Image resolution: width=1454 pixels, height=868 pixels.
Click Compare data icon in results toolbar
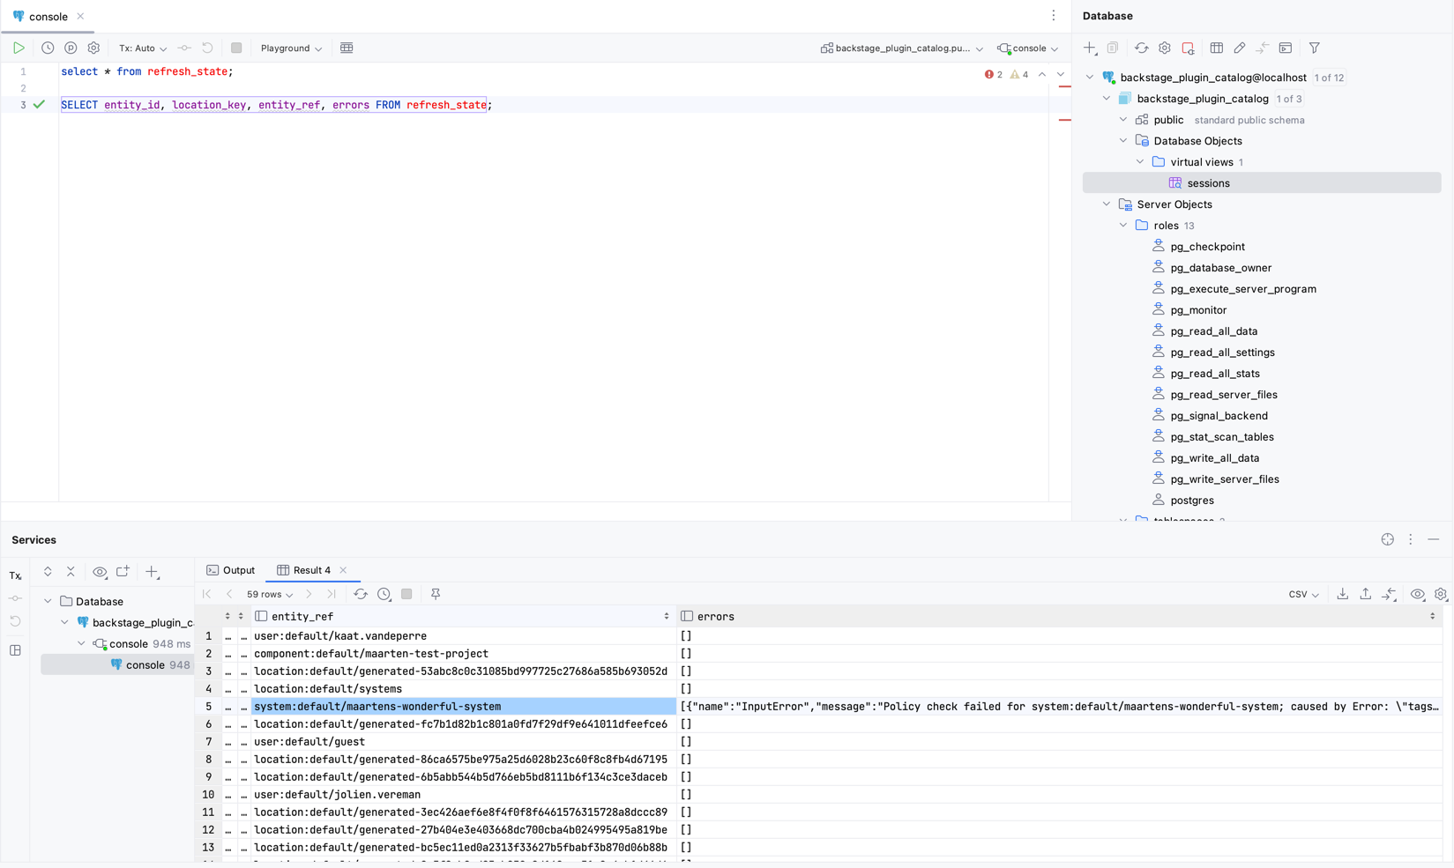(1389, 594)
